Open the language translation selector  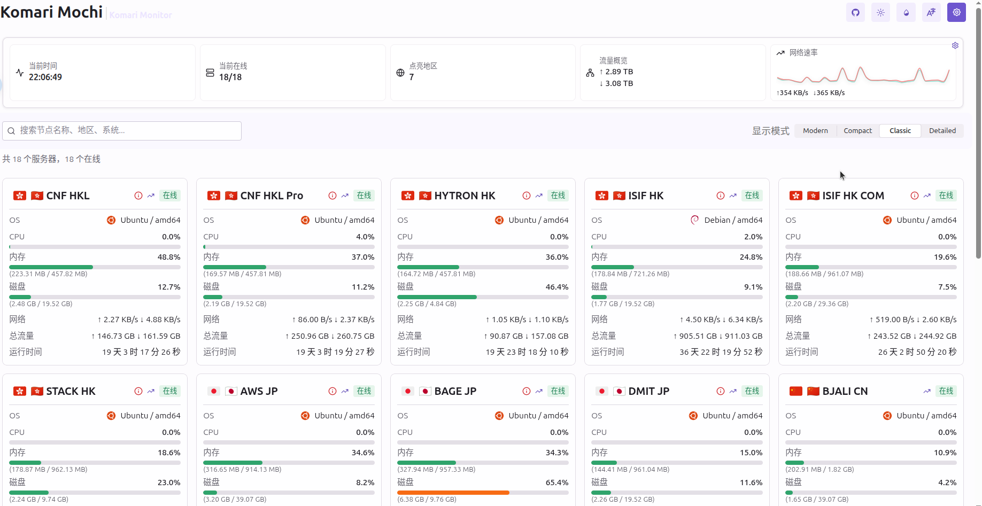pyautogui.click(x=931, y=12)
